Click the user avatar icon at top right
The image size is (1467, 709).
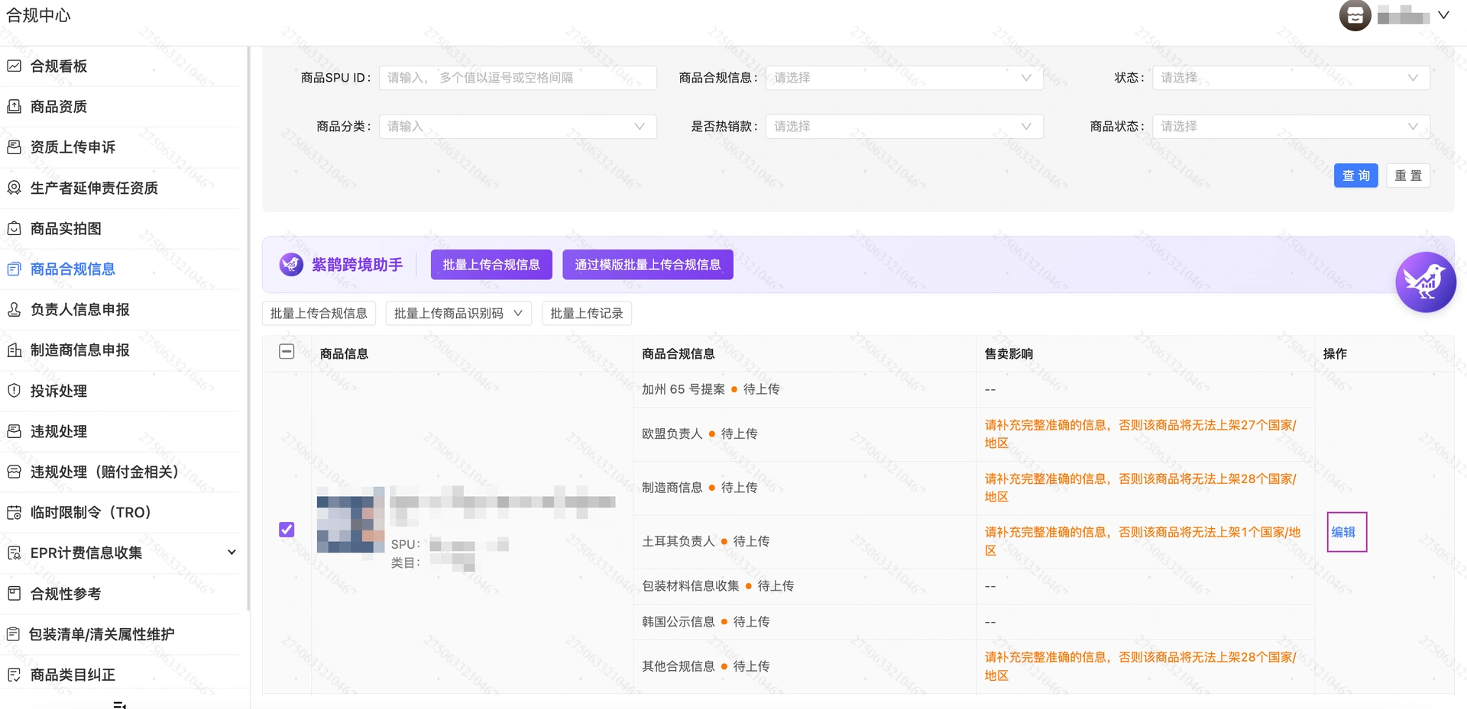(1355, 15)
